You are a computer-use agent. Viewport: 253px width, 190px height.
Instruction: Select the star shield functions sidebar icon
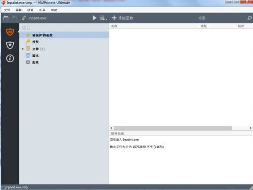(10, 45)
